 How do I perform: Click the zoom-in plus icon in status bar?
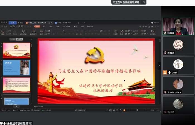click(x=146, y=110)
